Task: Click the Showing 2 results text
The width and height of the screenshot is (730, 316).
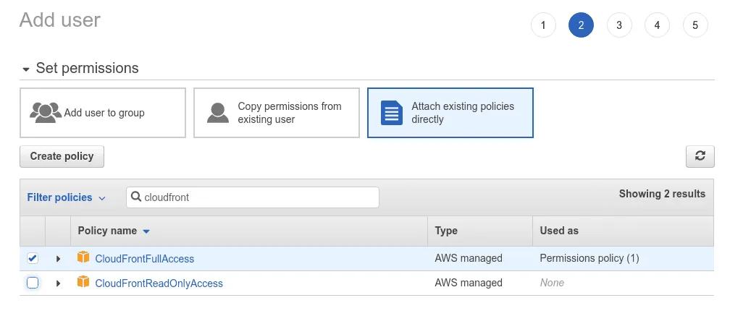Action: pos(662,194)
